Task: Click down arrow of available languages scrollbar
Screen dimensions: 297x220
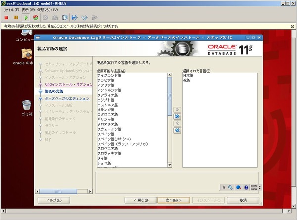Action: 169,165
